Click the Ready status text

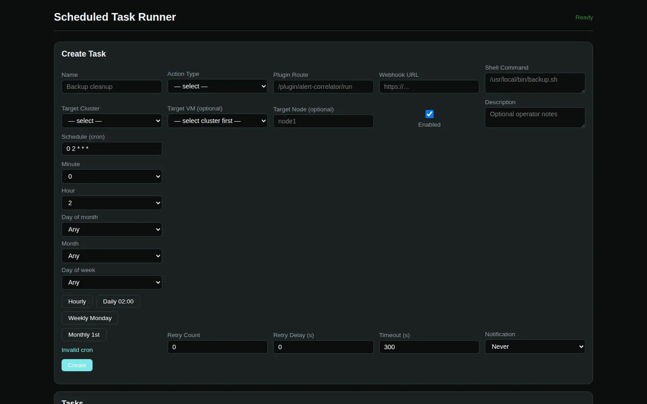pos(584,18)
